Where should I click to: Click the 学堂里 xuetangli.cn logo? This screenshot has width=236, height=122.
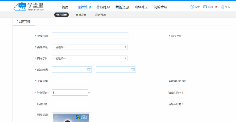(29, 7)
